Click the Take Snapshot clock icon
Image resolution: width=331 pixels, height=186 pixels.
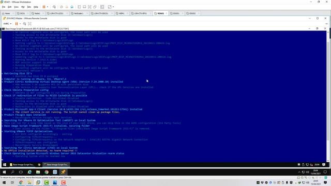pos(62,7)
